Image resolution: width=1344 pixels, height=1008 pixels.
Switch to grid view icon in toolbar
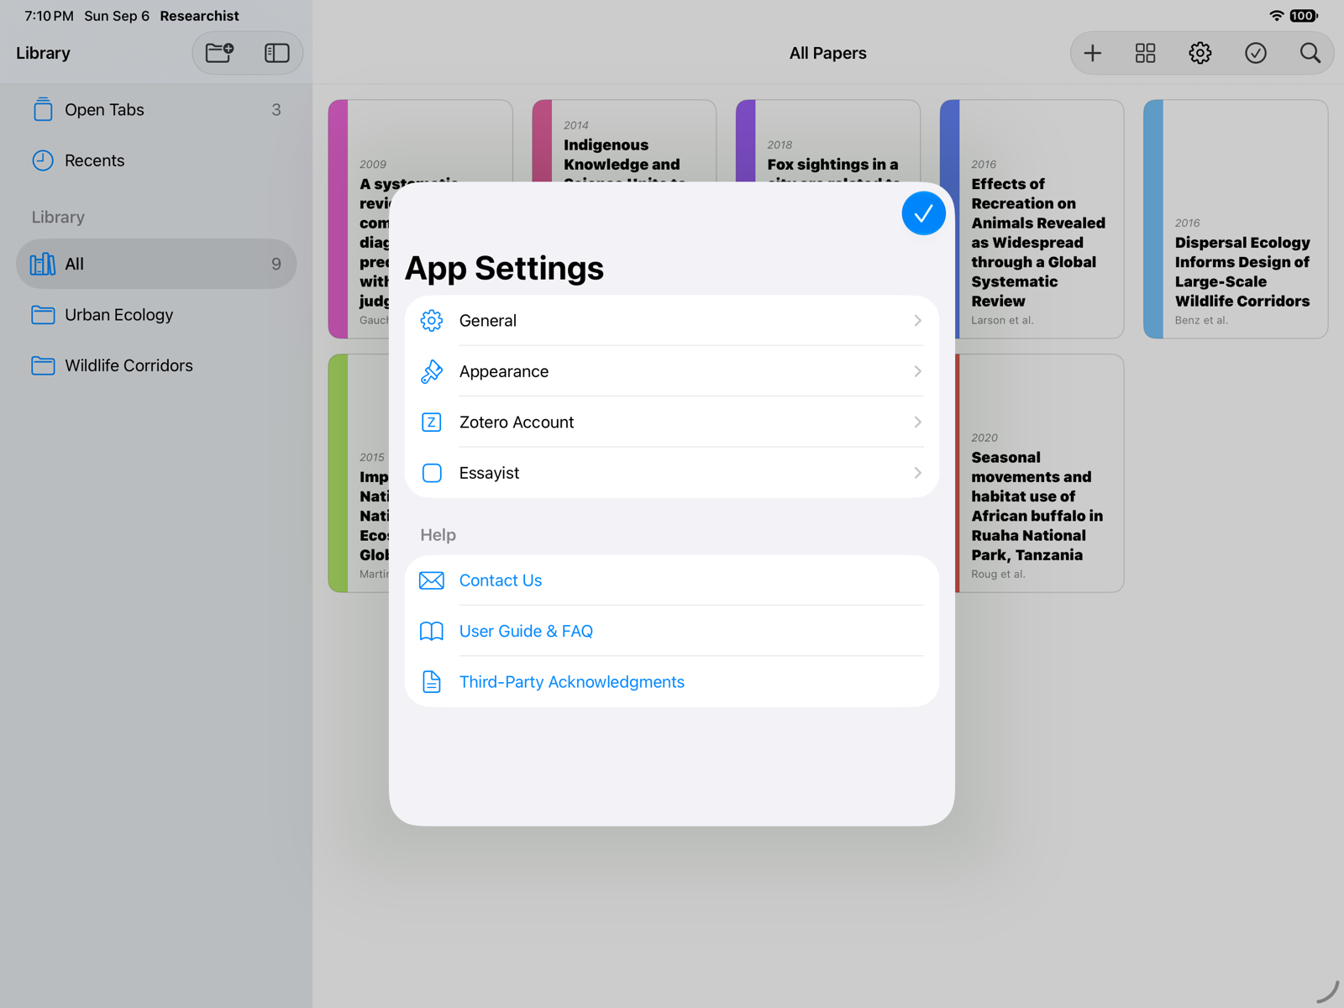coord(1145,53)
